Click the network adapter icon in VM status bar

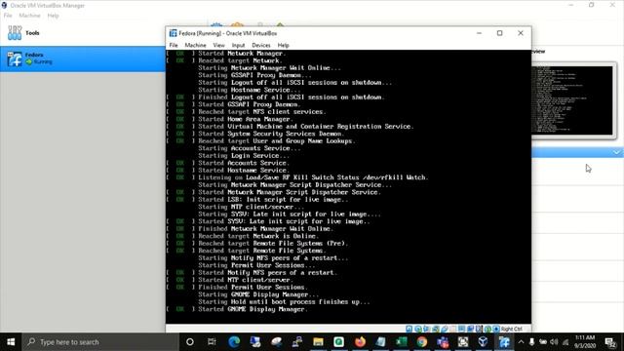coord(436,329)
